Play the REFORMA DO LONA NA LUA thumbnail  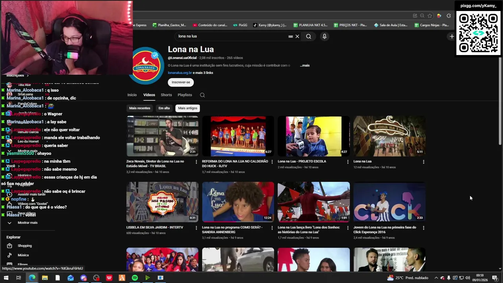(x=238, y=136)
